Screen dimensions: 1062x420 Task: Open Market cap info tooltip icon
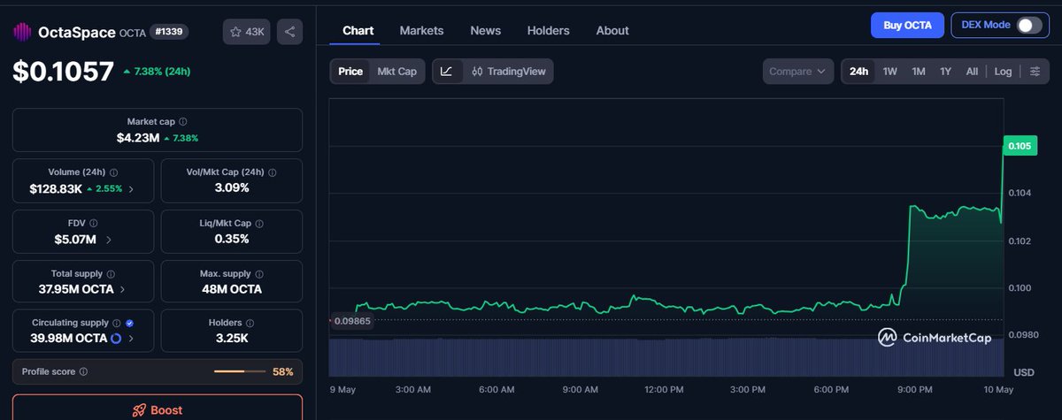click(183, 122)
